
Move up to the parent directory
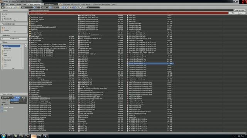pyautogui.click(x=12, y=7)
